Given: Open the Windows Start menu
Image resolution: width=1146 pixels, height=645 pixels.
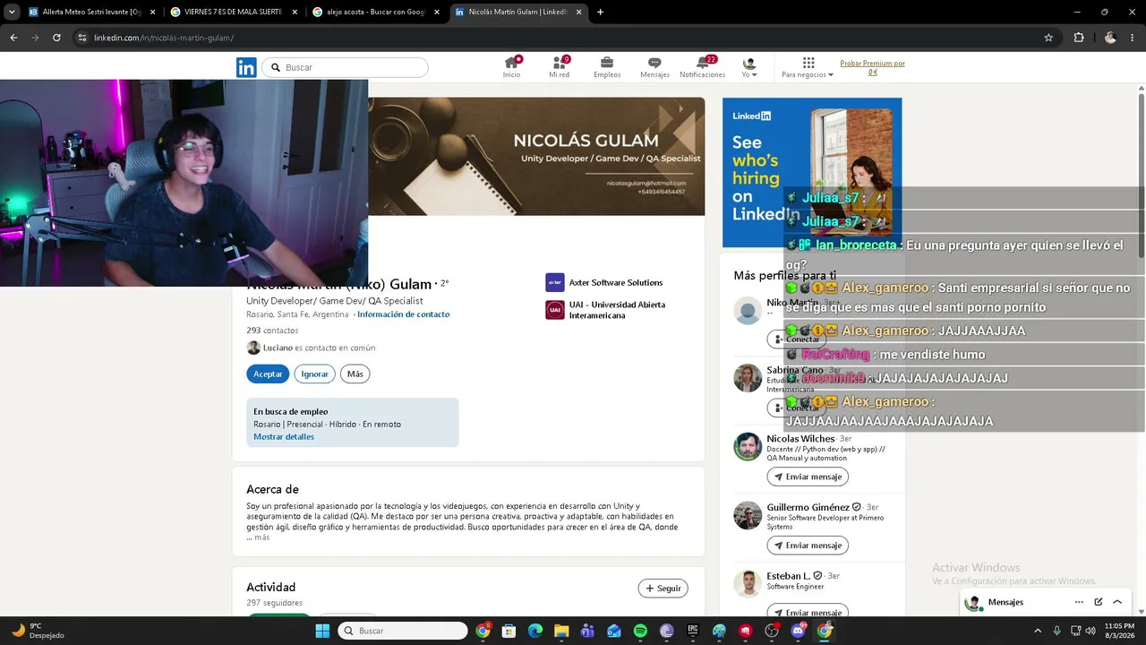Looking at the screenshot, I should 322,631.
